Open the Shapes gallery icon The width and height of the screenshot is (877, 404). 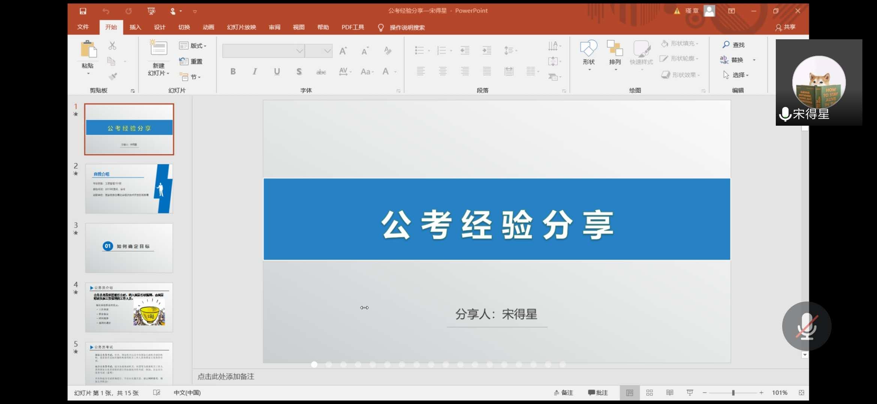coord(588,49)
